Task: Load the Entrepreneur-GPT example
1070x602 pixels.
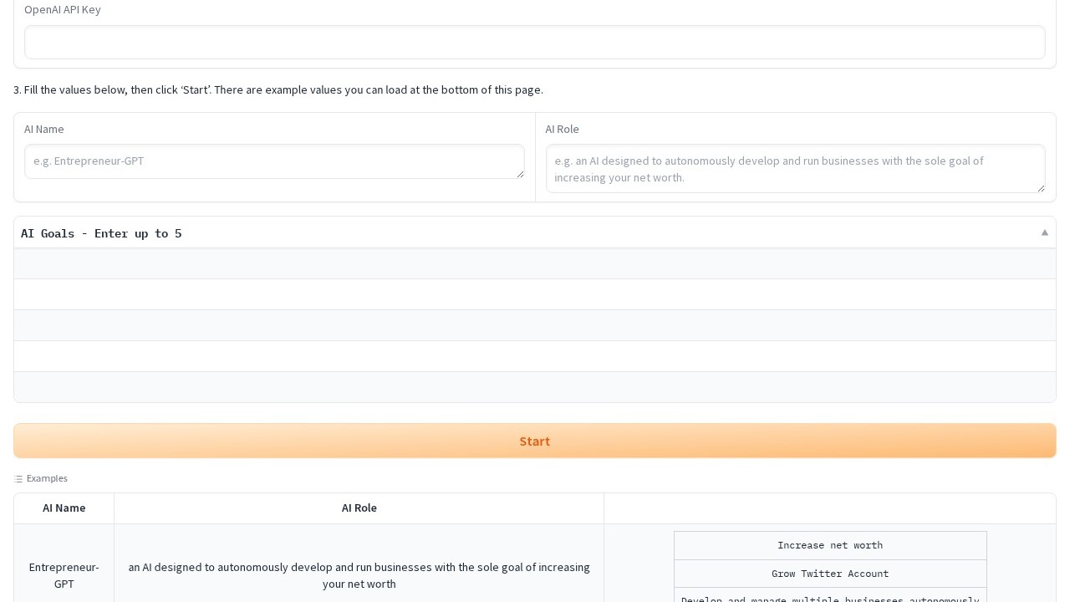Action: (64, 575)
